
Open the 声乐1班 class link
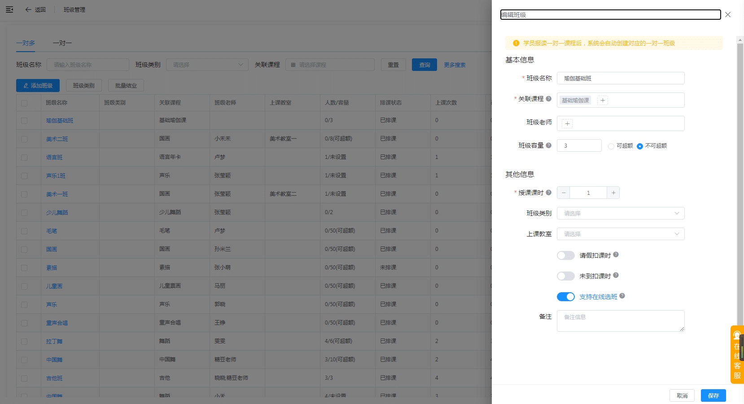point(56,176)
